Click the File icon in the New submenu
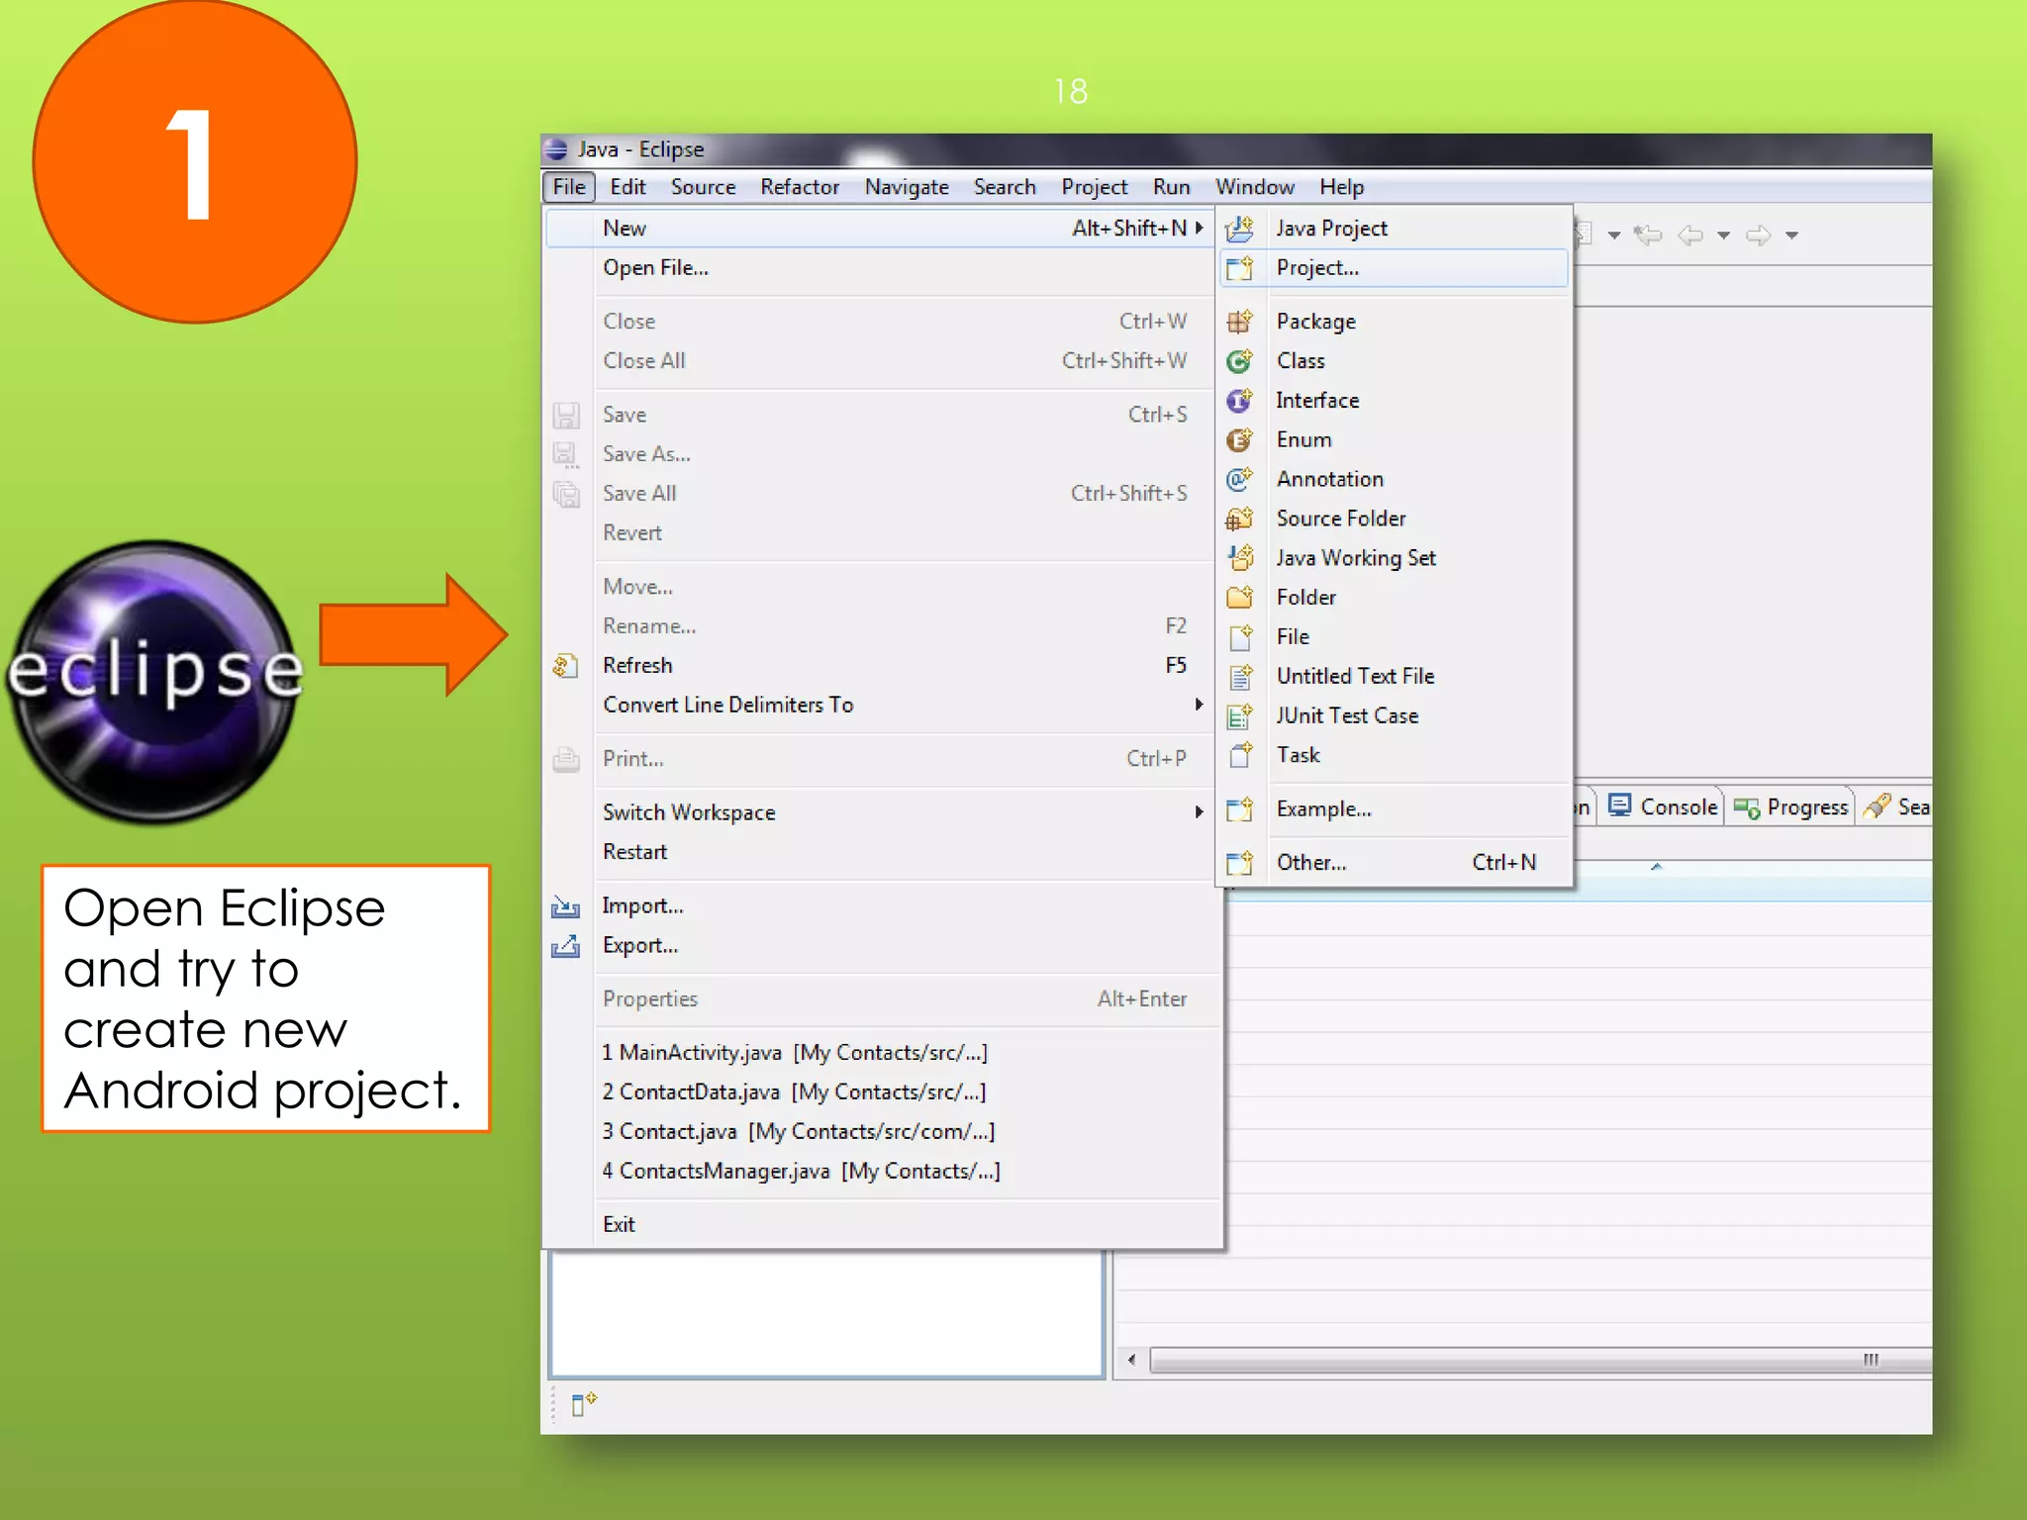 1239,636
